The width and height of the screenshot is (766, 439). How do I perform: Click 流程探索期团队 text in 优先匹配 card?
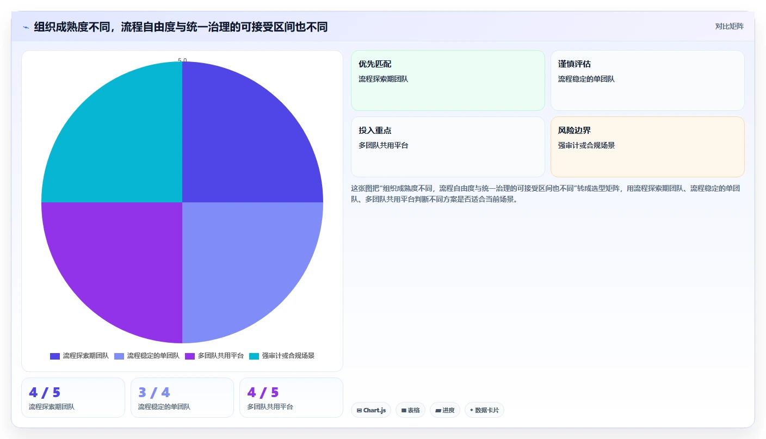383,79
